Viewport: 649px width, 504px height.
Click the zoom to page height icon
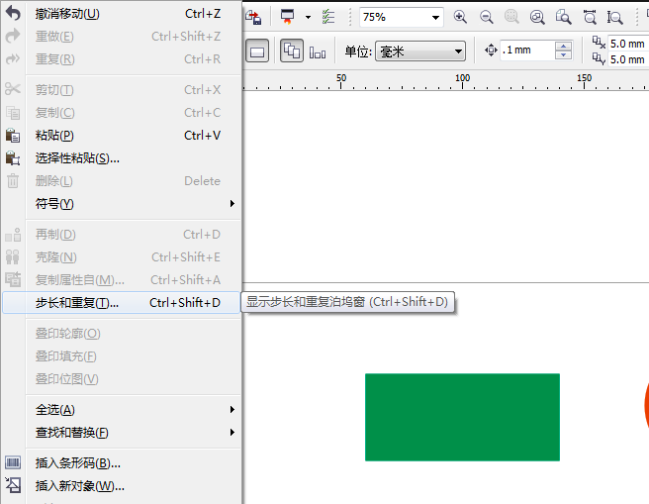tap(614, 17)
